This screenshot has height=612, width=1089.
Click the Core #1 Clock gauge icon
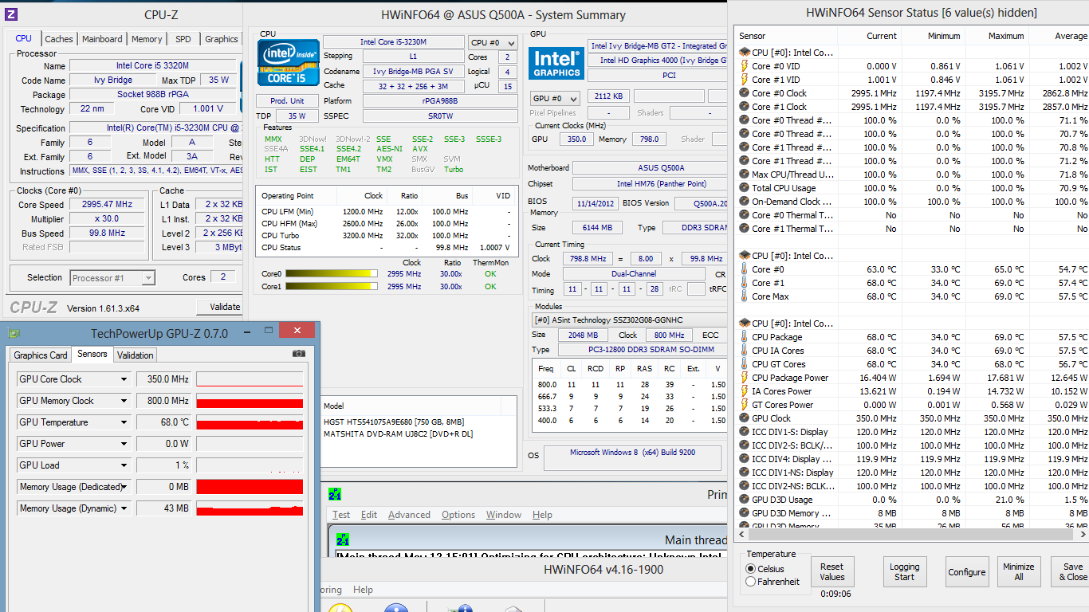click(745, 107)
